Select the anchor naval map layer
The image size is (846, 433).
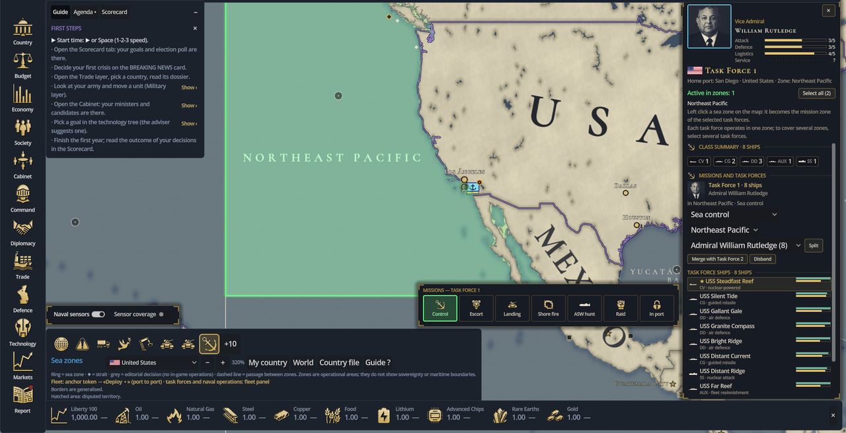pyautogui.click(x=209, y=344)
